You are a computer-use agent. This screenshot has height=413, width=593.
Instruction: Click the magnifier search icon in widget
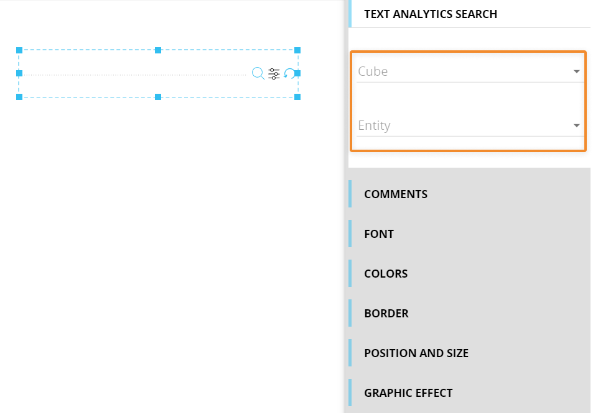pos(258,73)
